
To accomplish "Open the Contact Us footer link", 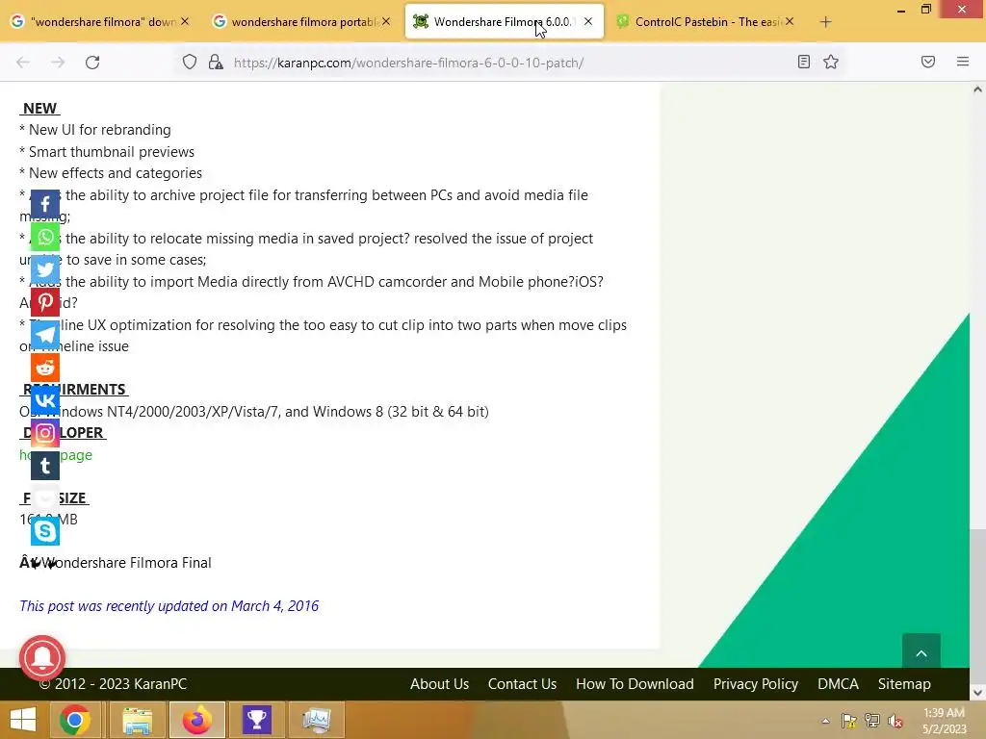I will [522, 684].
